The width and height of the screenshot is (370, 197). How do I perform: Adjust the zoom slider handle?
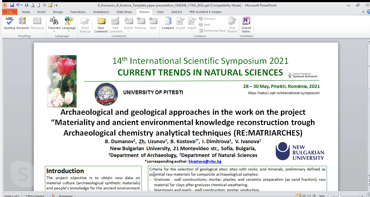point(340,196)
